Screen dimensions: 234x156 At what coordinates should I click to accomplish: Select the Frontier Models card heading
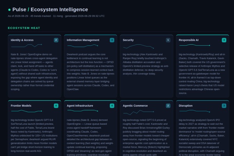click(21, 106)
